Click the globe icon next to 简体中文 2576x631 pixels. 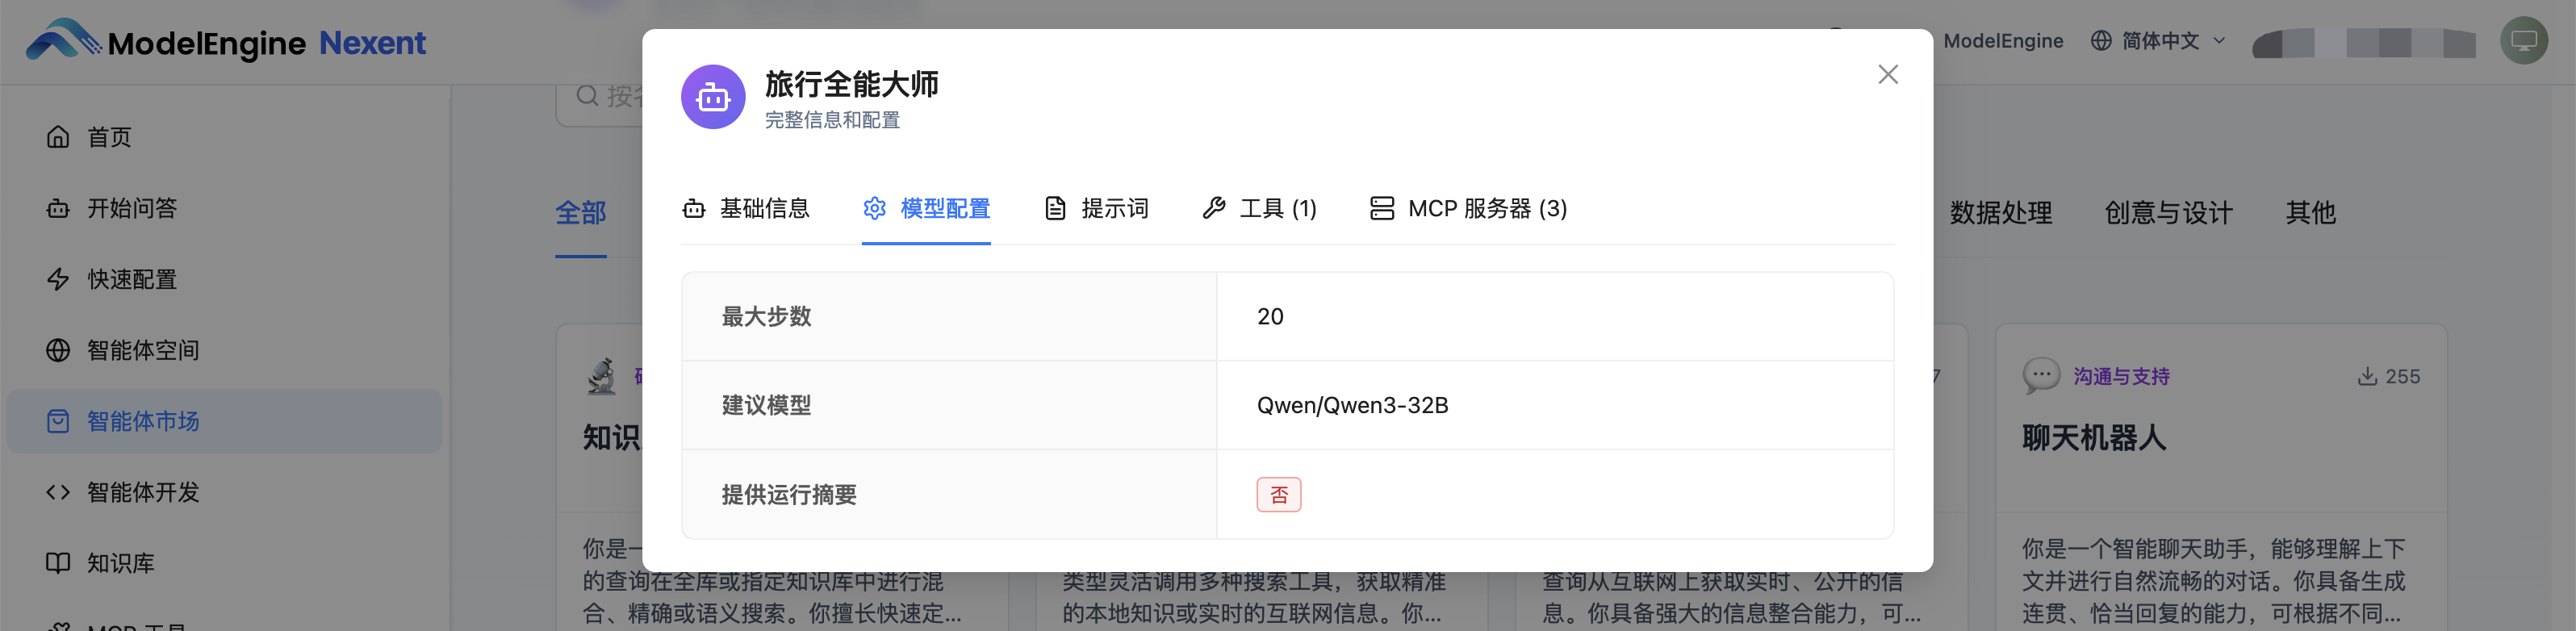point(2101,41)
